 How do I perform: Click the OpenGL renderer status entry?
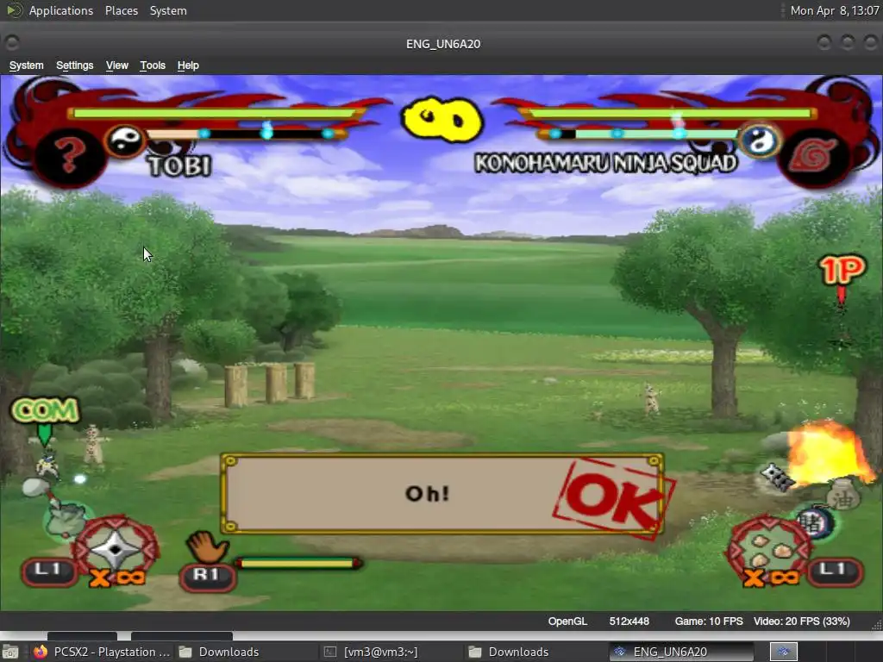pos(567,621)
